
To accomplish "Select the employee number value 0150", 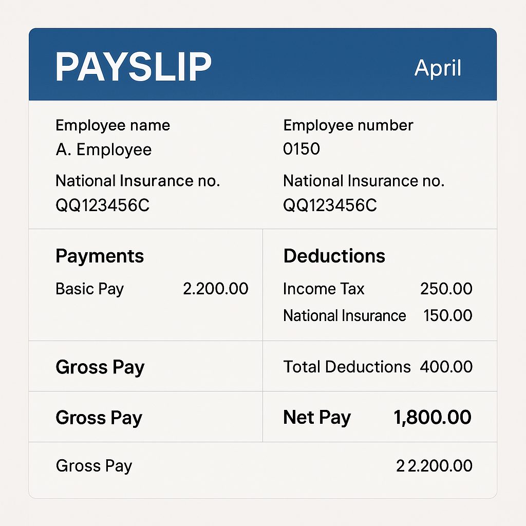I will [x=302, y=149].
